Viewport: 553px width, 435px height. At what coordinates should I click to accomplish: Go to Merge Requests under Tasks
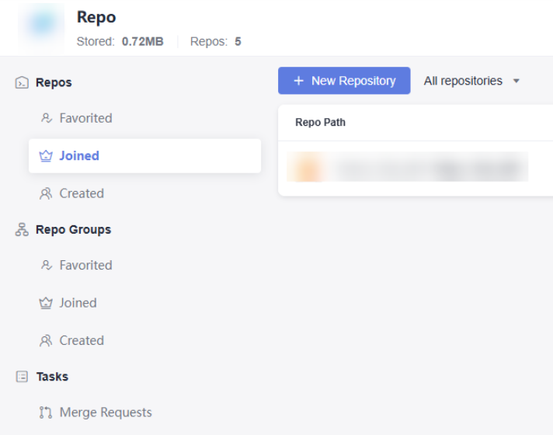click(106, 412)
